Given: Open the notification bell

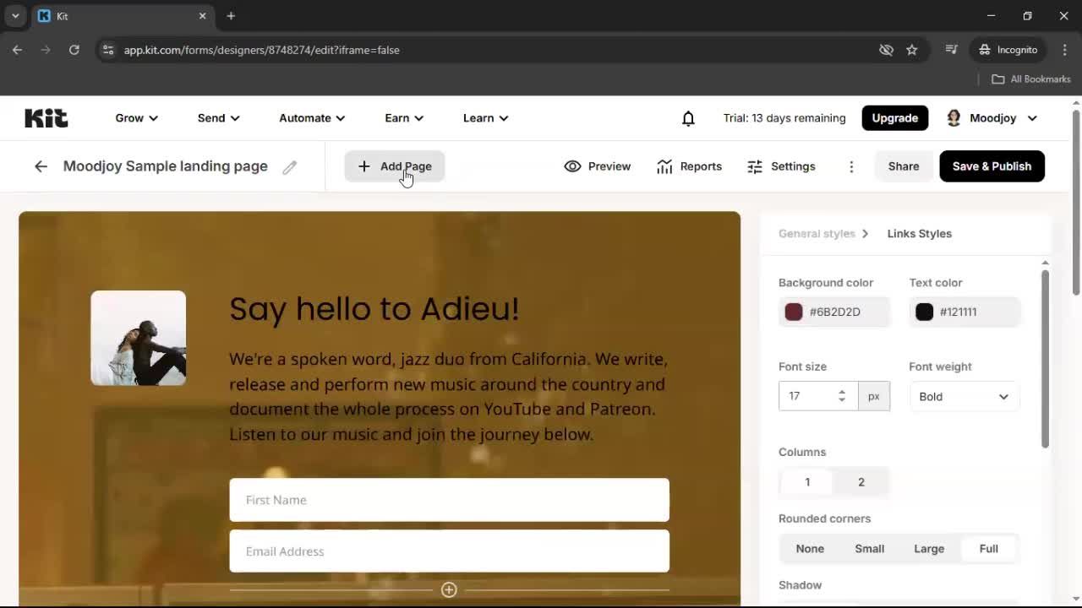Looking at the screenshot, I should [x=688, y=118].
